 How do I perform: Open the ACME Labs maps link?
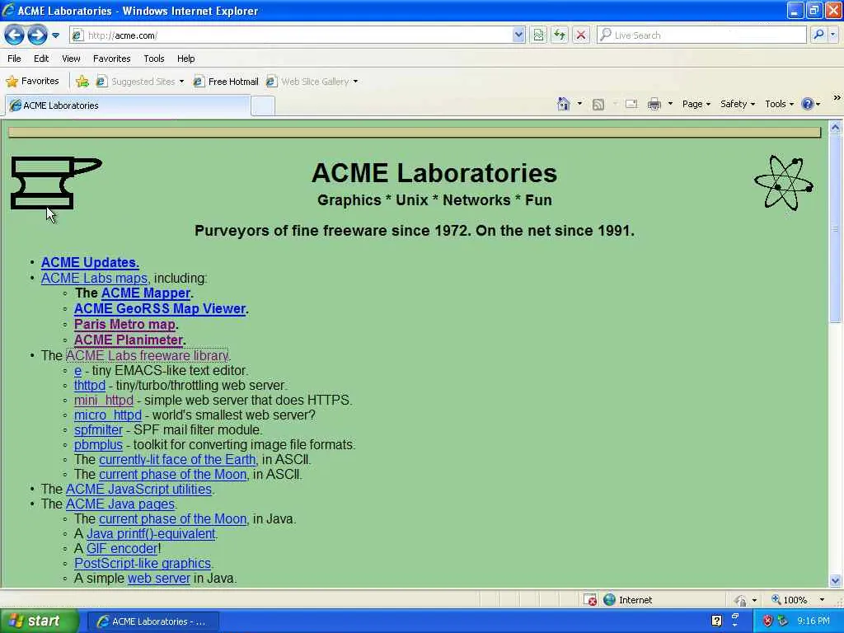click(x=94, y=279)
